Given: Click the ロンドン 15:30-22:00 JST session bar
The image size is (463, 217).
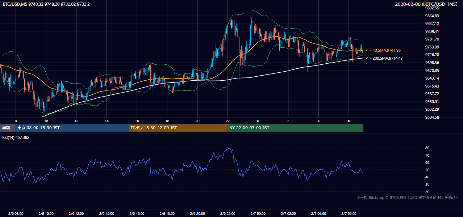Looking at the screenshot, I should [178, 128].
